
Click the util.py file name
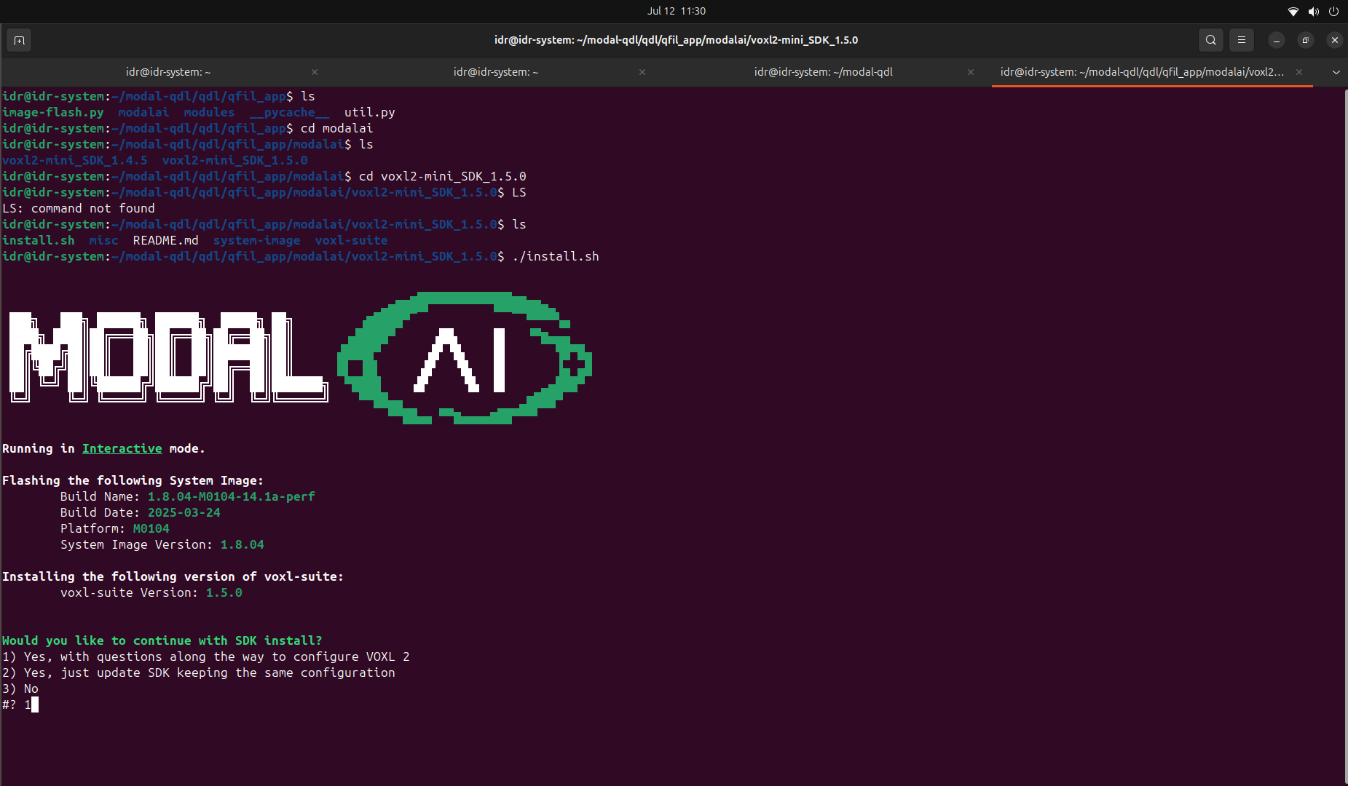pyautogui.click(x=370, y=112)
